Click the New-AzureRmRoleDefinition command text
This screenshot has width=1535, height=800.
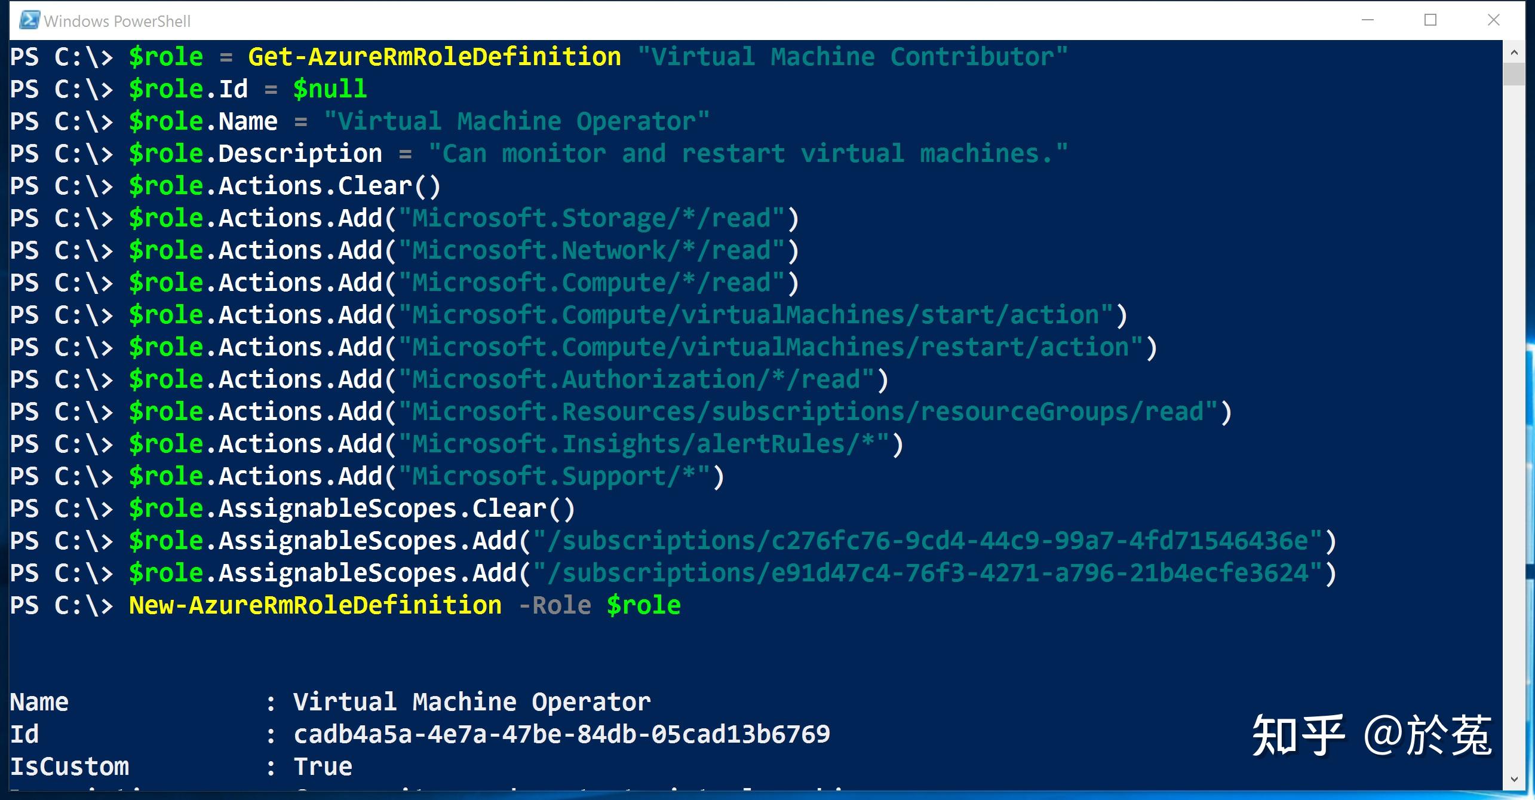click(315, 605)
